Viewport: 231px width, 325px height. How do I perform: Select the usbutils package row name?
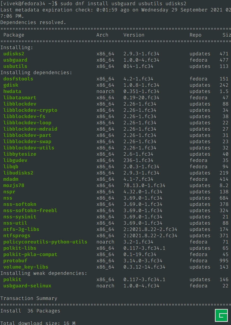pyautogui.click(x=15, y=66)
